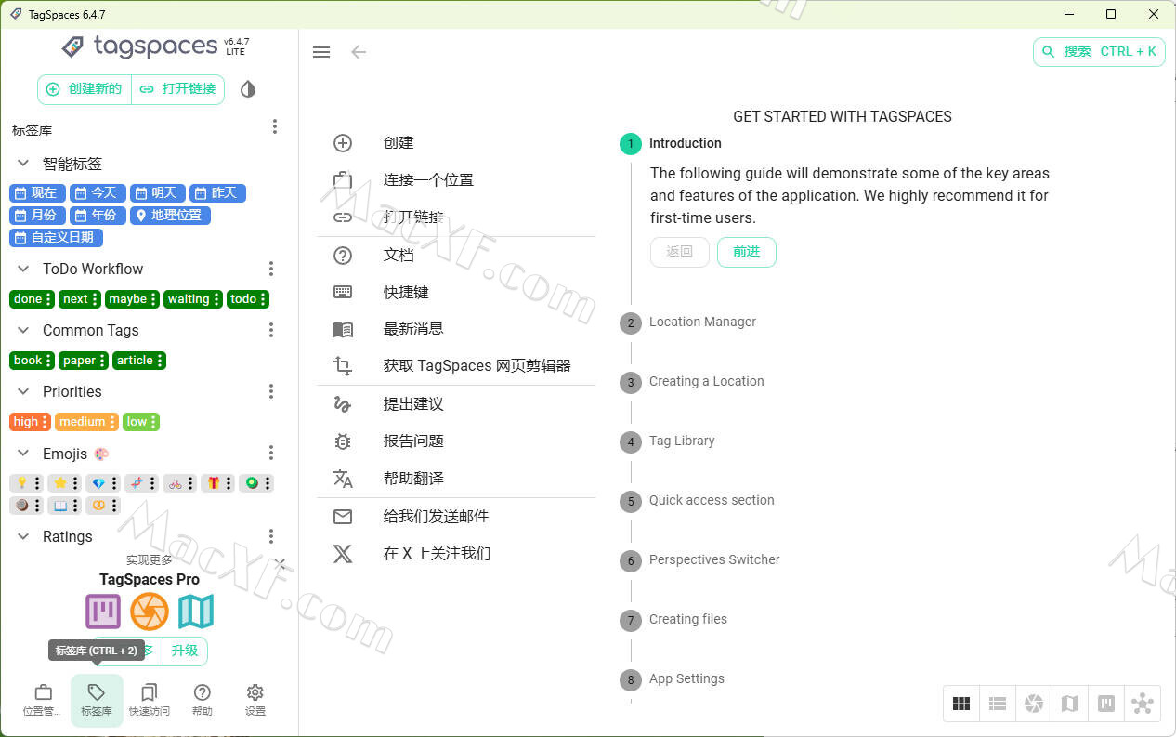The height and width of the screenshot is (737, 1176).
Task: Select the gift emoji tag
Action: pyautogui.click(x=217, y=483)
